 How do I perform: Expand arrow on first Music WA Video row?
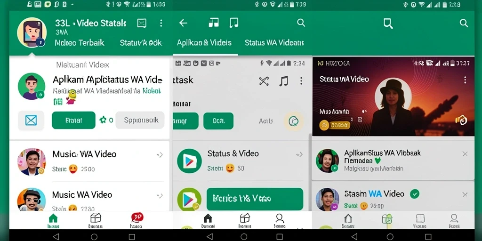pos(160,155)
